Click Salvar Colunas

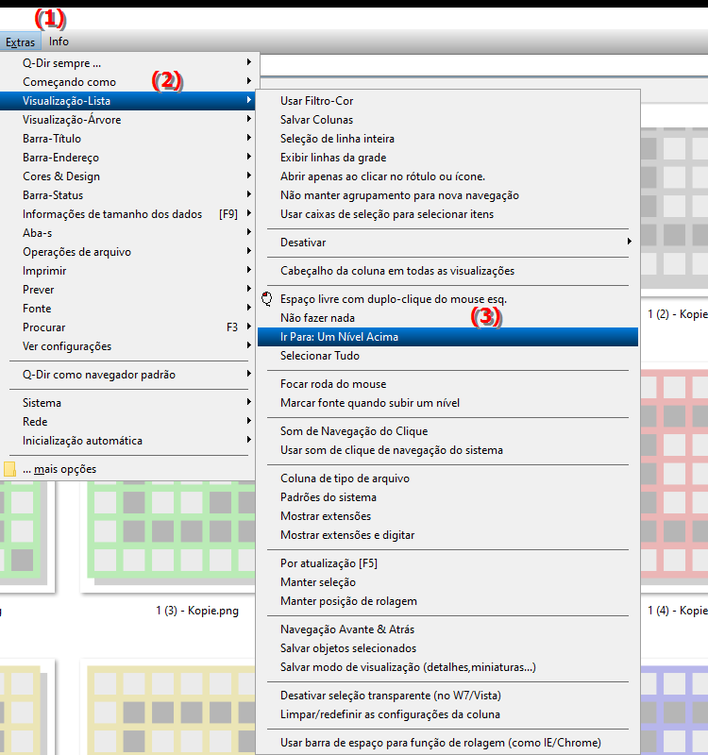[316, 120]
